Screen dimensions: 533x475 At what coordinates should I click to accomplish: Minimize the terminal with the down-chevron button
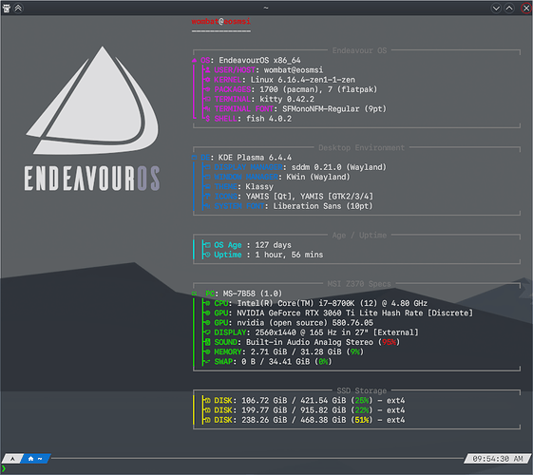point(496,9)
